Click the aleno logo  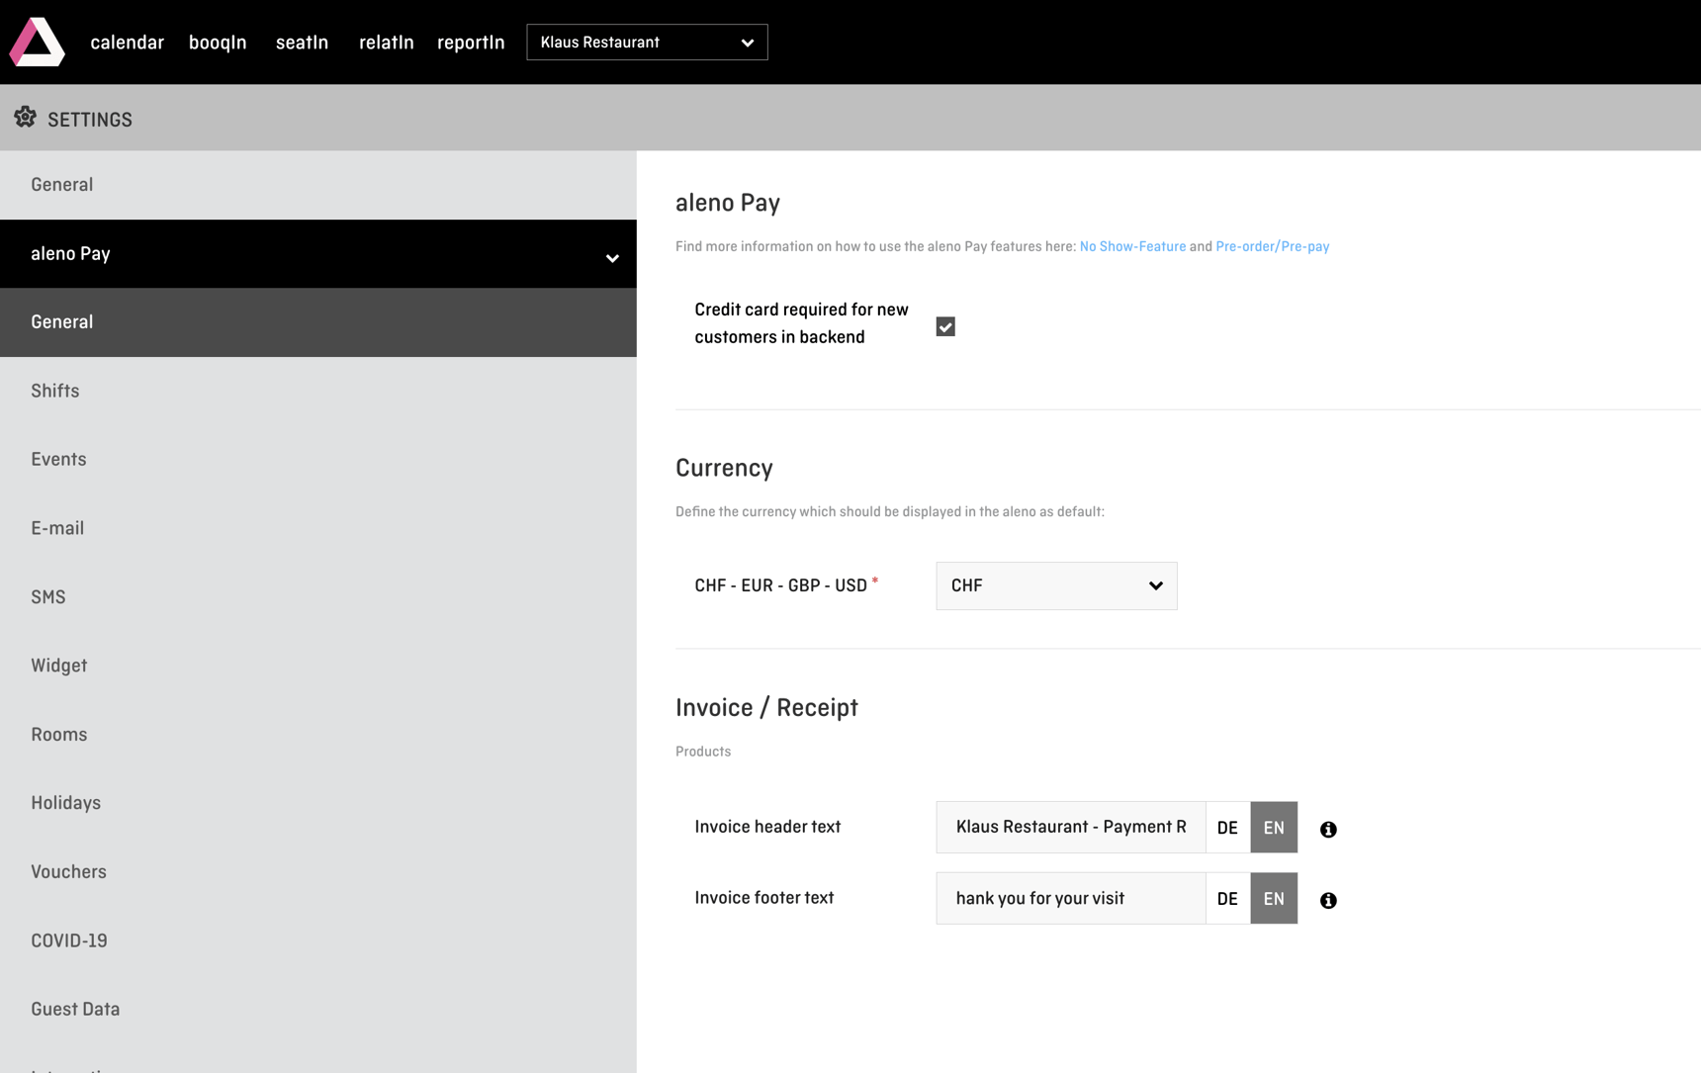click(36, 42)
